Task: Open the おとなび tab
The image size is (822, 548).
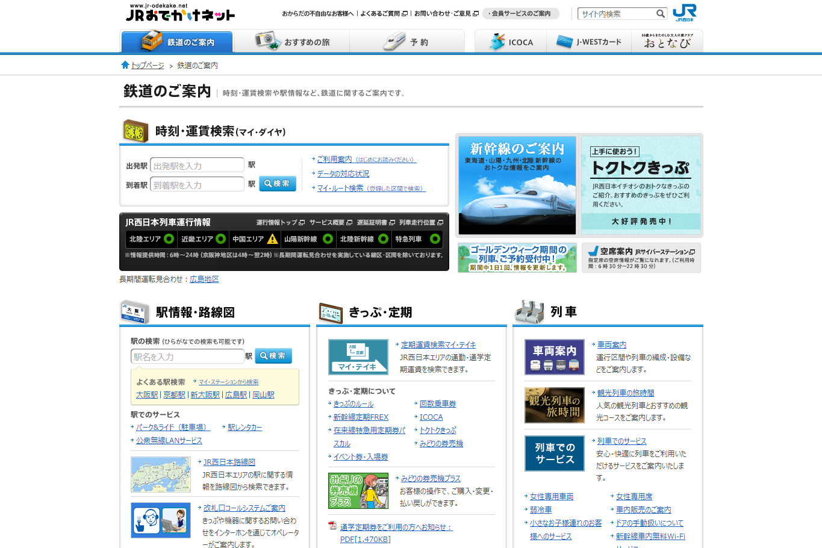Action: [x=667, y=42]
